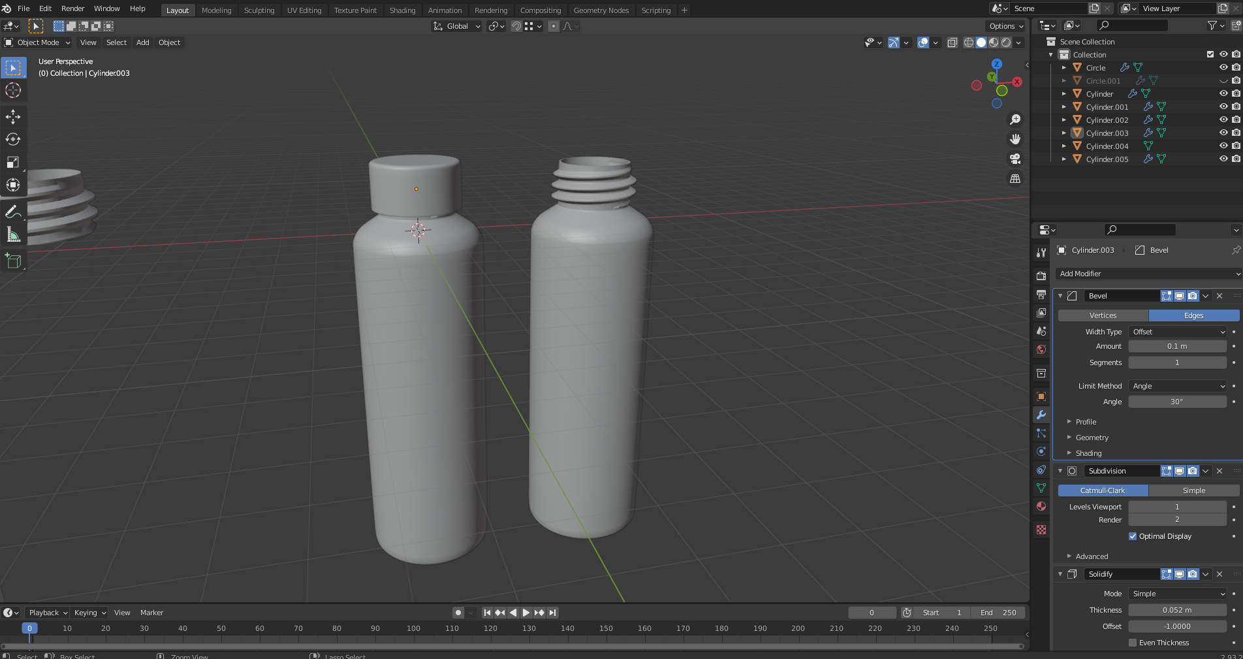
Task: Select Vertices bevel mode button
Action: pos(1103,315)
